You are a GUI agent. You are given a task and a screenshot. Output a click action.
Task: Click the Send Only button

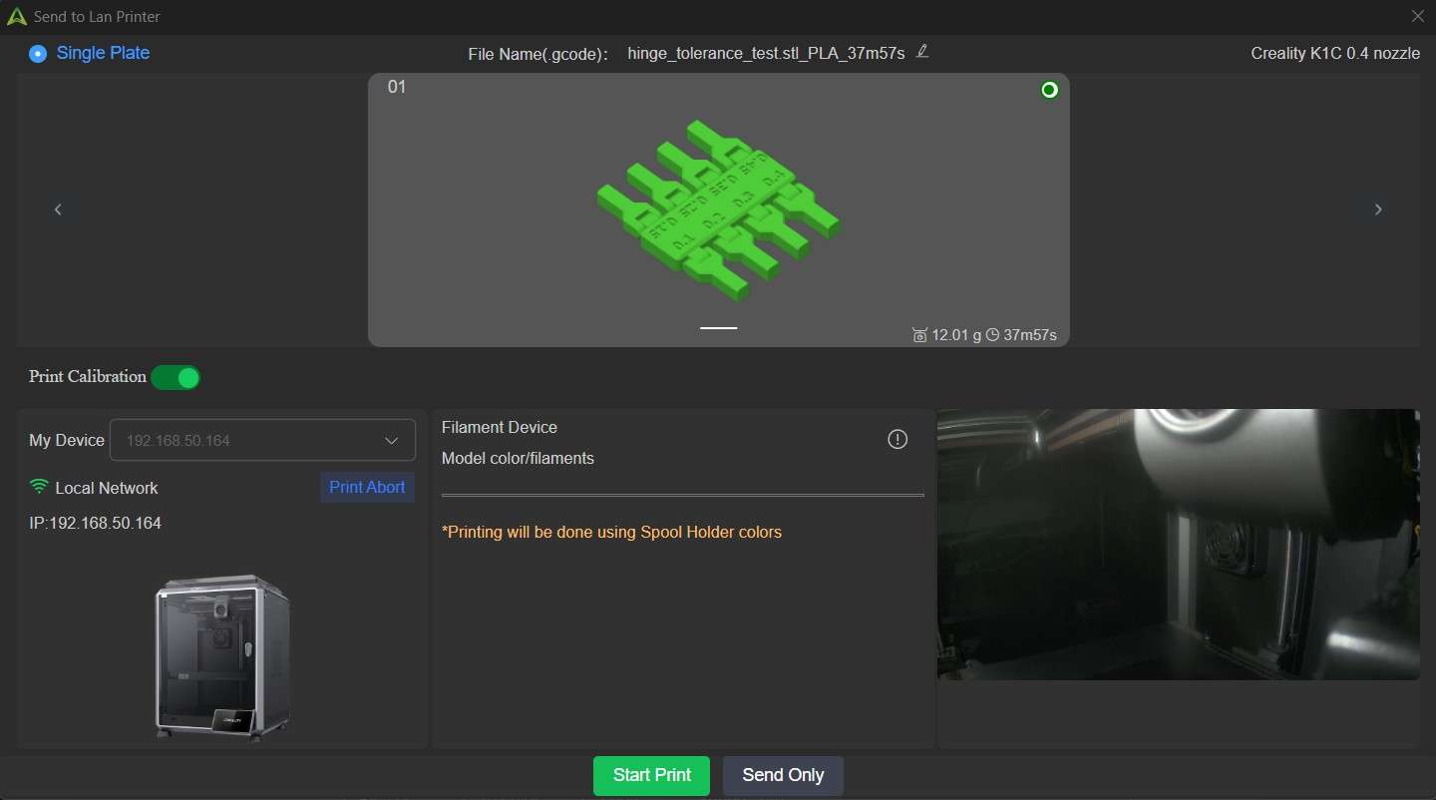click(783, 775)
